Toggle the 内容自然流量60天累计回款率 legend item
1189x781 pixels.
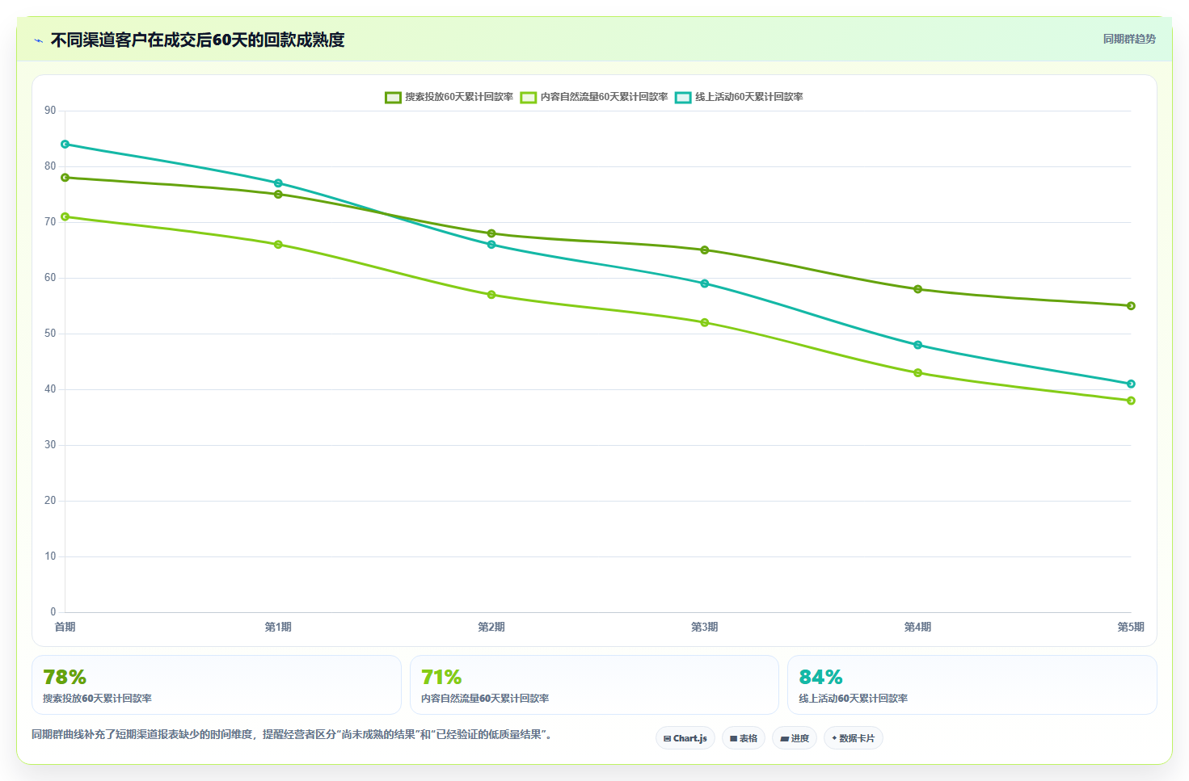coord(594,97)
